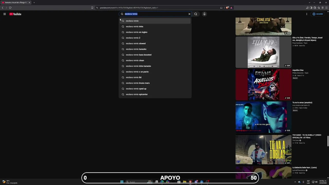Reload the page with the refresh icon

(10, 8)
